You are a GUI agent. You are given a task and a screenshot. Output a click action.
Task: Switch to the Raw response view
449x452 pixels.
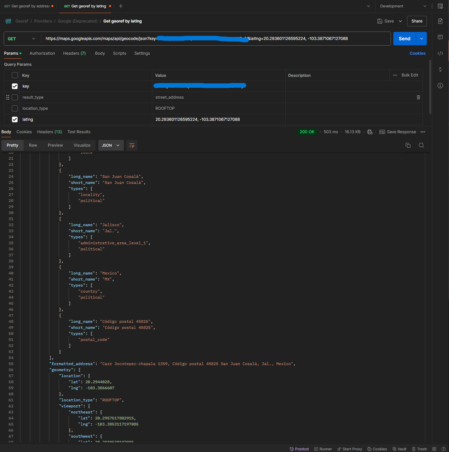[33, 145]
